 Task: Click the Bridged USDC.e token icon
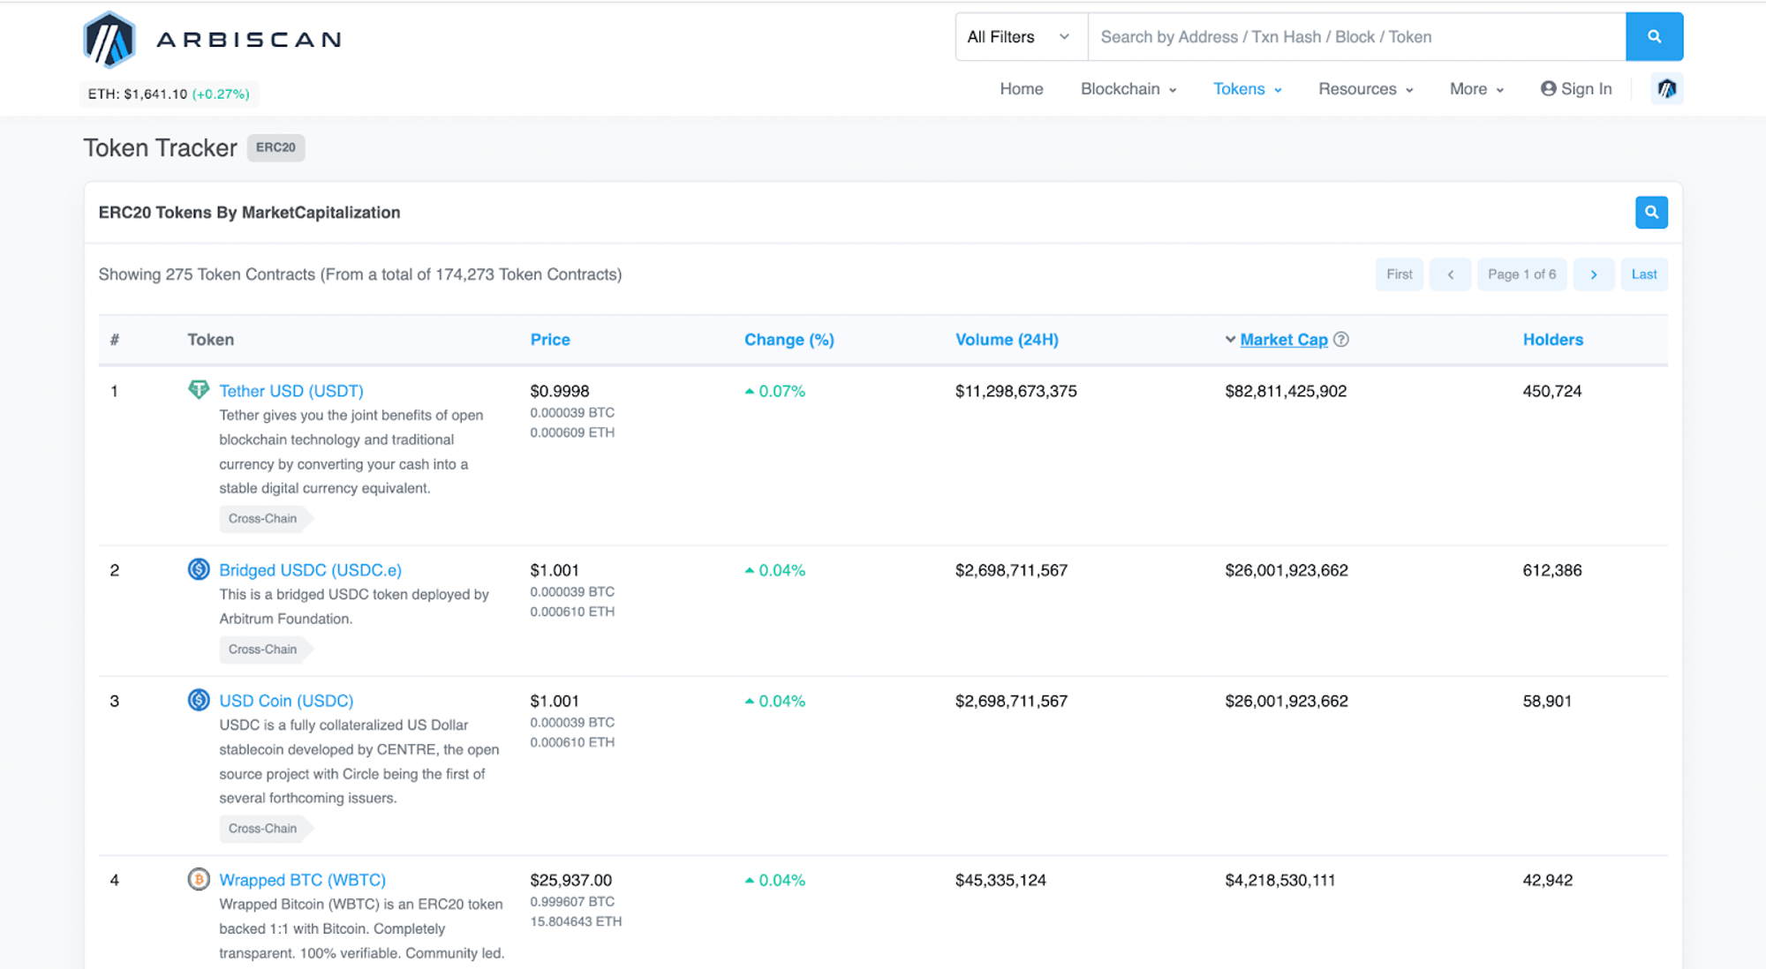click(x=199, y=569)
